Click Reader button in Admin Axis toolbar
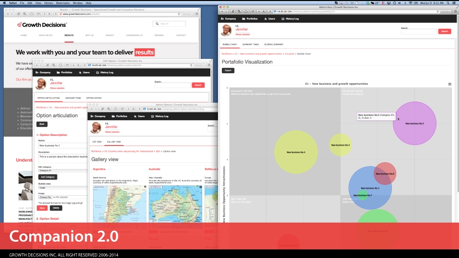Image resolution: width=459 pixels, height=258 pixels. pyautogui.click(x=446, y=11)
